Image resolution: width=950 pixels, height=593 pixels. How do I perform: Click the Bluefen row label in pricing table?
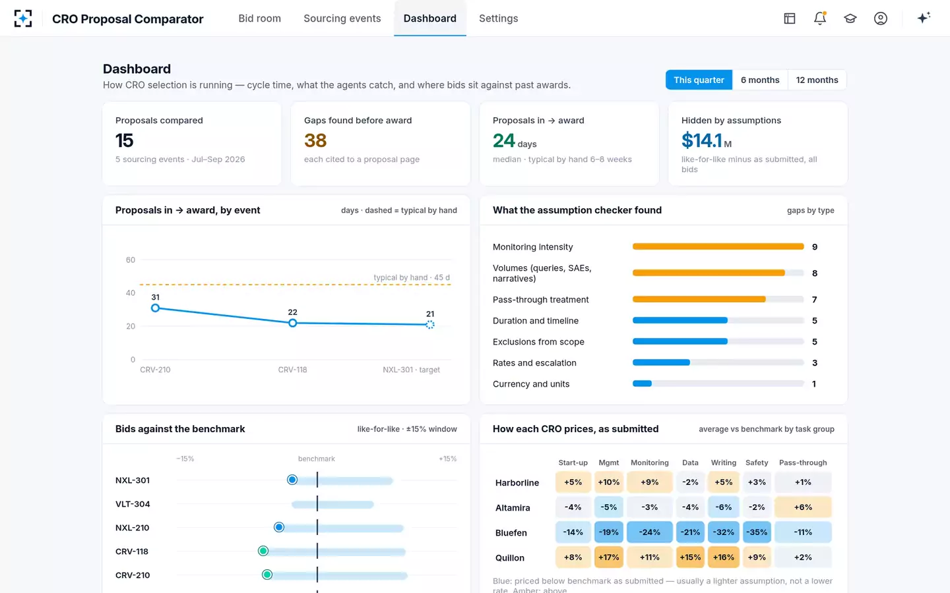click(511, 533)
